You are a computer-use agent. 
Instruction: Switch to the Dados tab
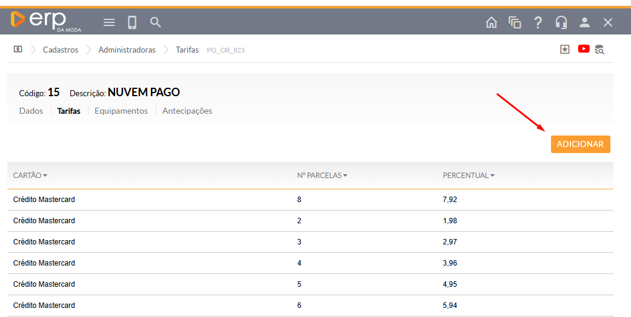31,111
